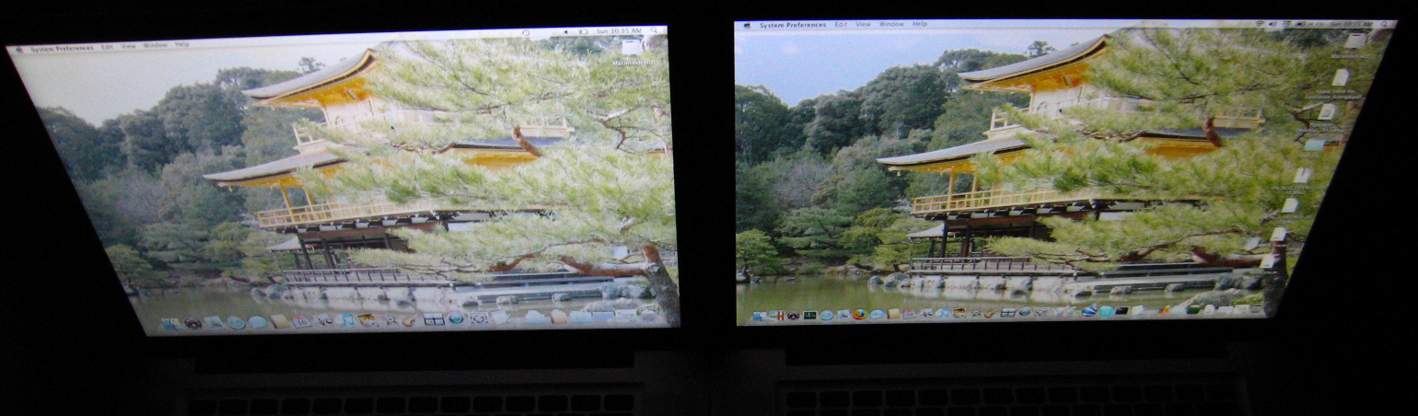Launch Firefox from right laptop dock
Viewport: 1418px width, 416px height.
click(860, 314)
